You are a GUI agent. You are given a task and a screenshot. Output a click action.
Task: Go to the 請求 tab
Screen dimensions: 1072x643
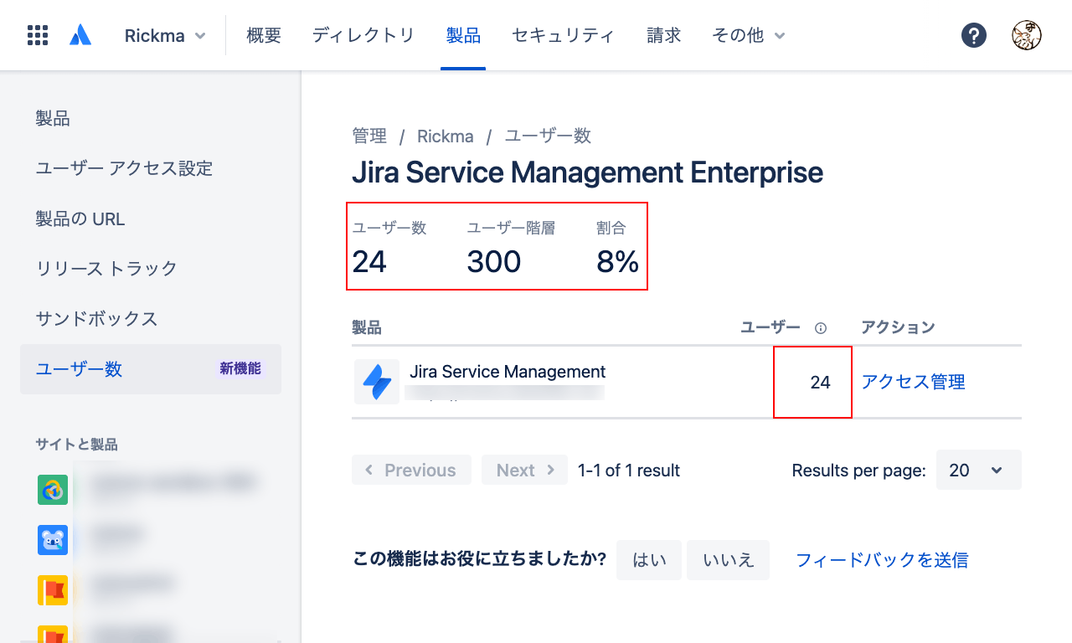664,35
